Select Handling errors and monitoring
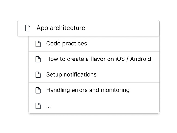The height and width of the screenshot is (133, 177). point(94,90)
